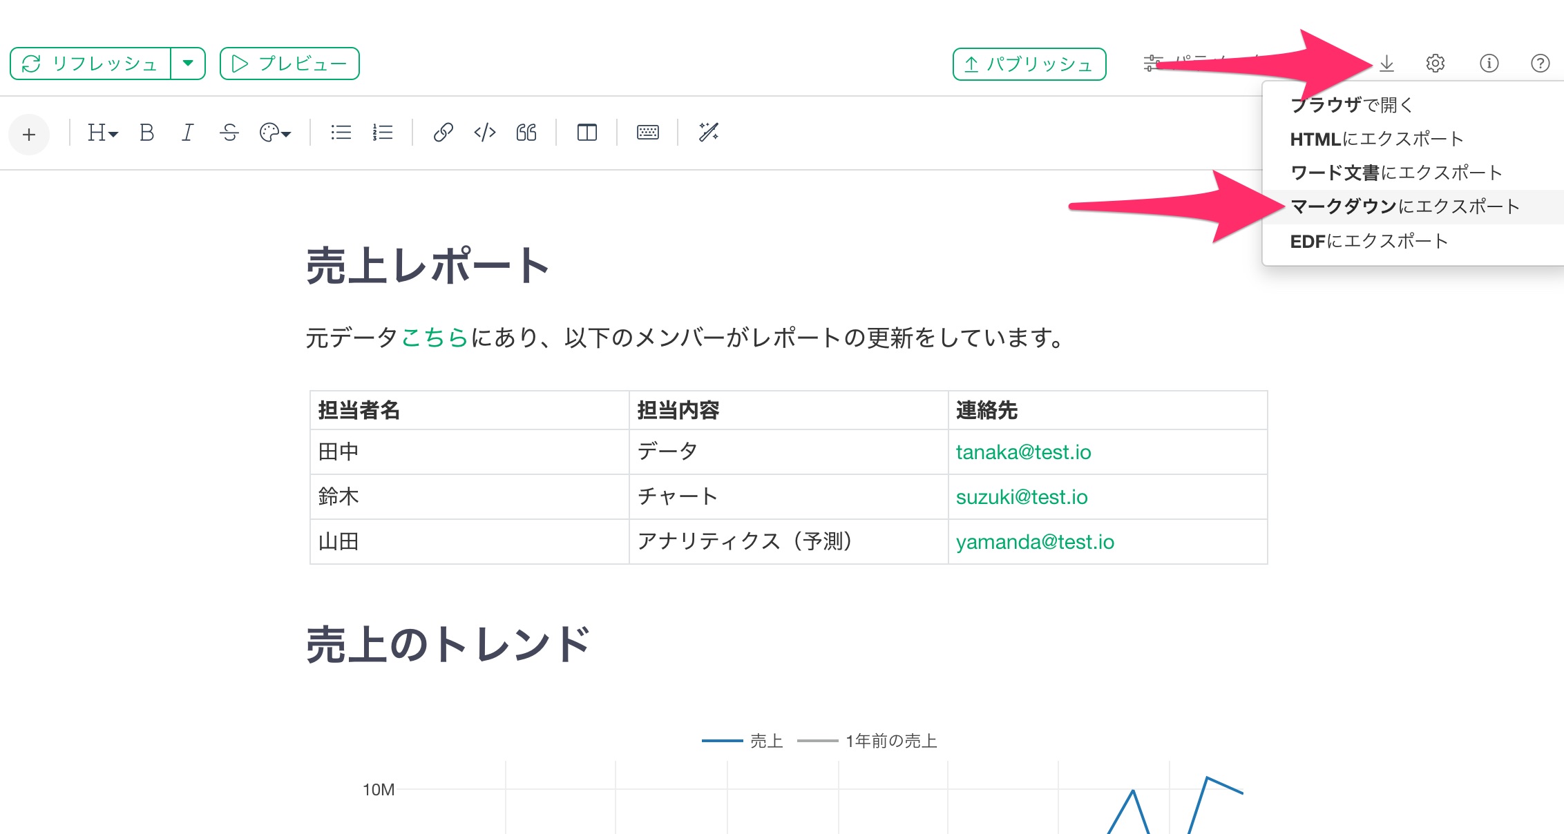Click the magic wand icon
Image resolution: width=1564 pixels, height=834 pixels.
[x=708, y=133]
